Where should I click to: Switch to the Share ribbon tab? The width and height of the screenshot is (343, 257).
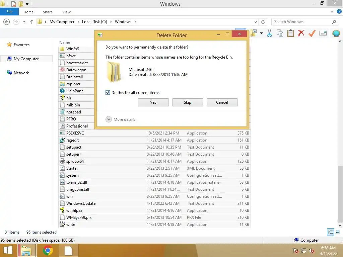[48, 12]
